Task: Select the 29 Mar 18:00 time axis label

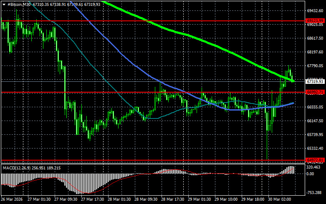Action: click(253, 199)
